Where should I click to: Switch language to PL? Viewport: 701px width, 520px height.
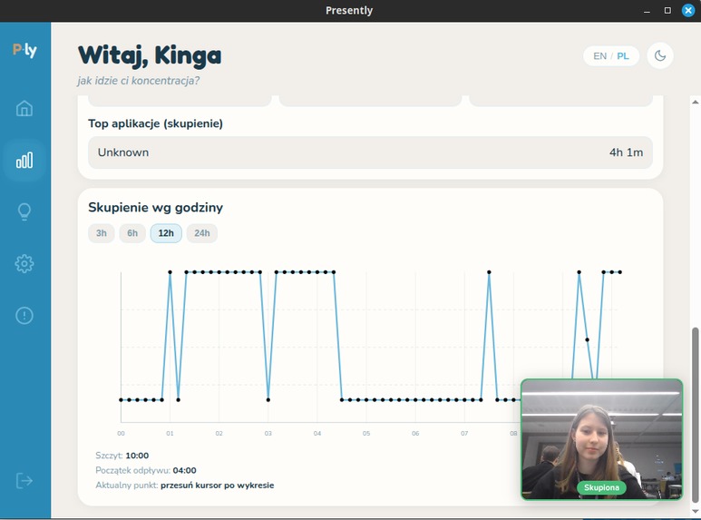623,56
